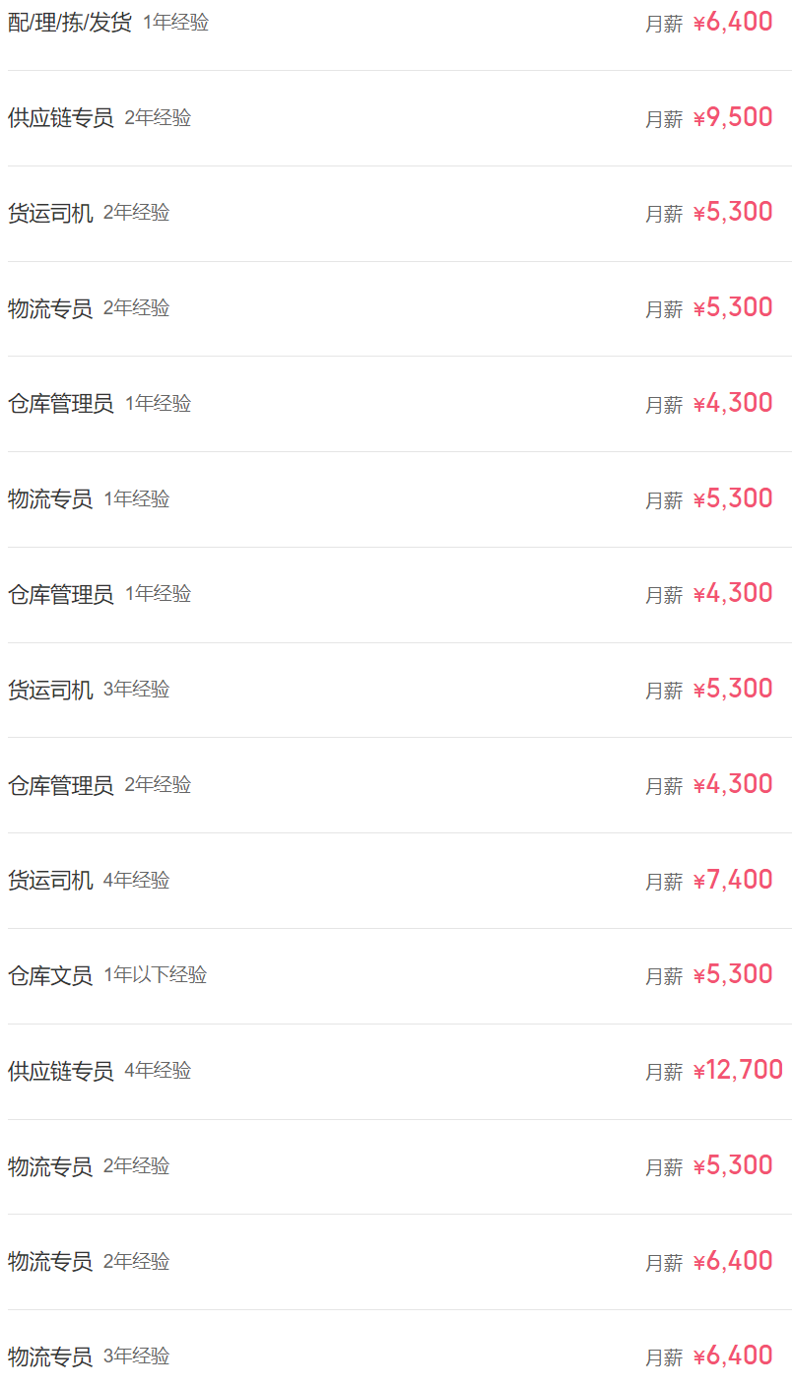Viewport: 792px width, 1389px height.
Task: Click the ¥6,400 salary for 配/理/拣/发货
Action: (x=733, y=23)
